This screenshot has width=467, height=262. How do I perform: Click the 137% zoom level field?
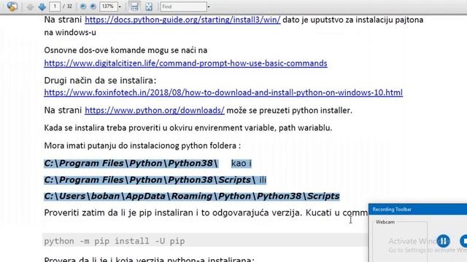pyautogui.click(x=108, y=7)
